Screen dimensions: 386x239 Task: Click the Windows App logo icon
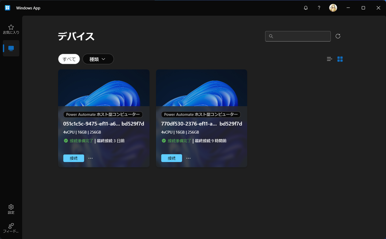tap(8, 8)
